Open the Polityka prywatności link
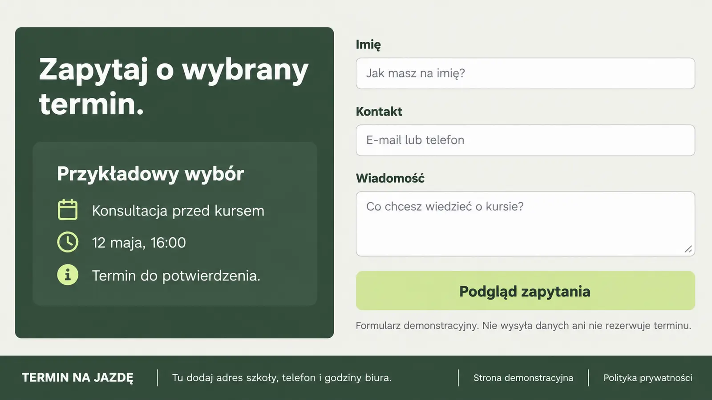 click(647, 378)
